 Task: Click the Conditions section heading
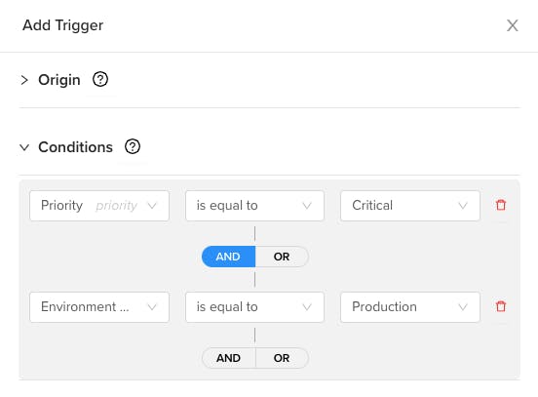pos(75,147)
